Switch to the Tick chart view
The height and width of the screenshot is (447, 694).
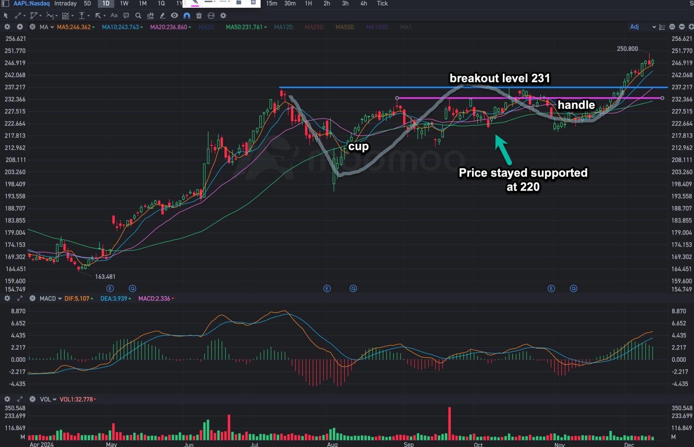(x=383, y=3)
